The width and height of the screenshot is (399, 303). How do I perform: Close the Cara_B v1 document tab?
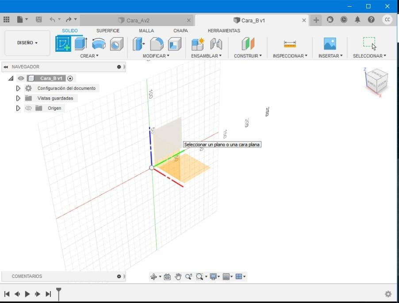coord(304,20)
